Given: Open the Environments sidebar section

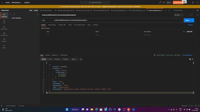Looking at the screenshot, I should tap(4, 28).
